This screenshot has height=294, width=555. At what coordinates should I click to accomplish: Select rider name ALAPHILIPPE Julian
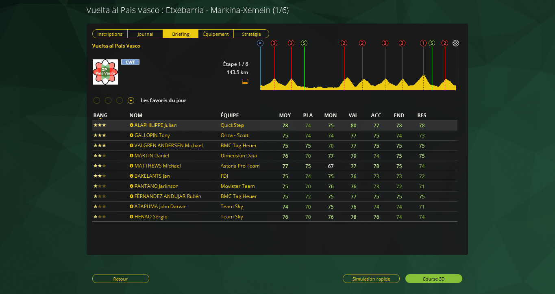(x=156, y=125)
